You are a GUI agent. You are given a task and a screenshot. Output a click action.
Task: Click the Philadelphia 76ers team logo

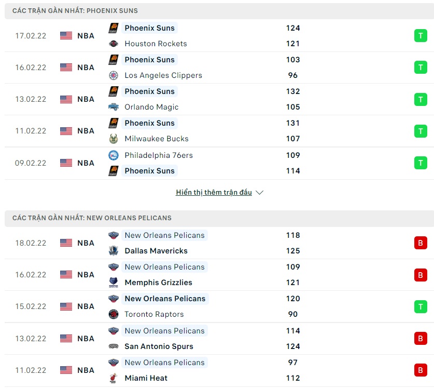(x=114, y=155)
